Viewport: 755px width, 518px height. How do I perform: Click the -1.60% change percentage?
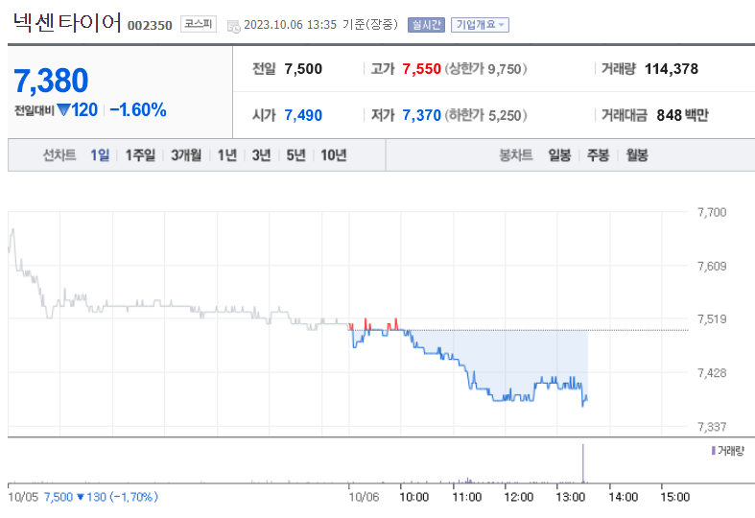coord(138,109)
